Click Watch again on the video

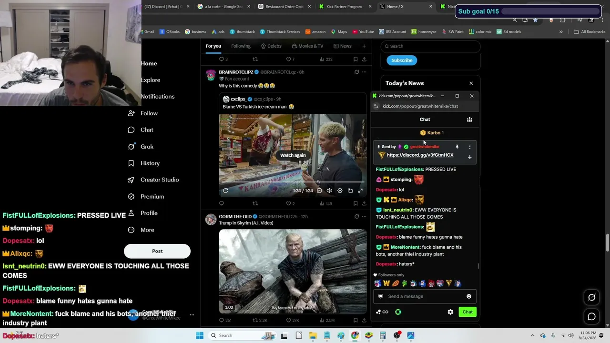(x=293, y=155)
